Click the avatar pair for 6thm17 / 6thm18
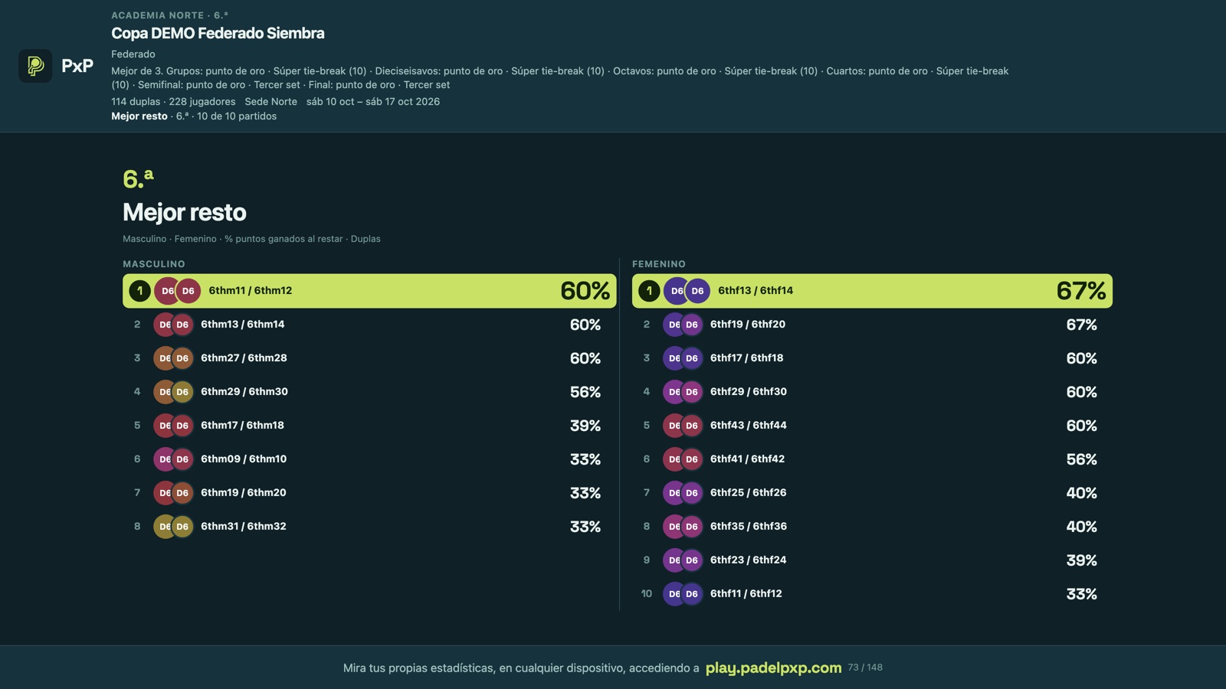 173,426
